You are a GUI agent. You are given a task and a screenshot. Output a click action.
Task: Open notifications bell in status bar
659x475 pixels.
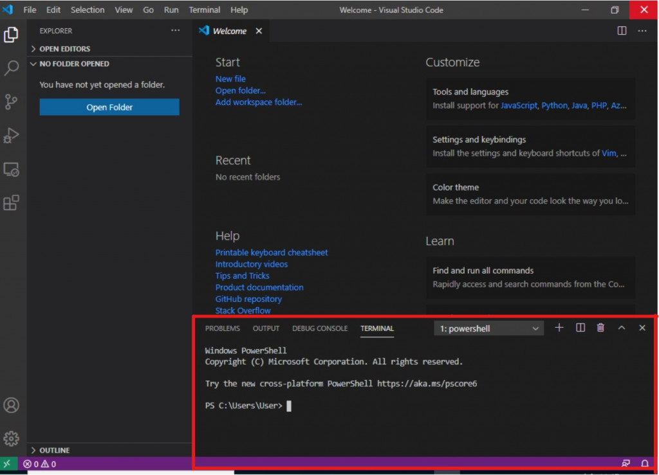click(x=645, y=463)
